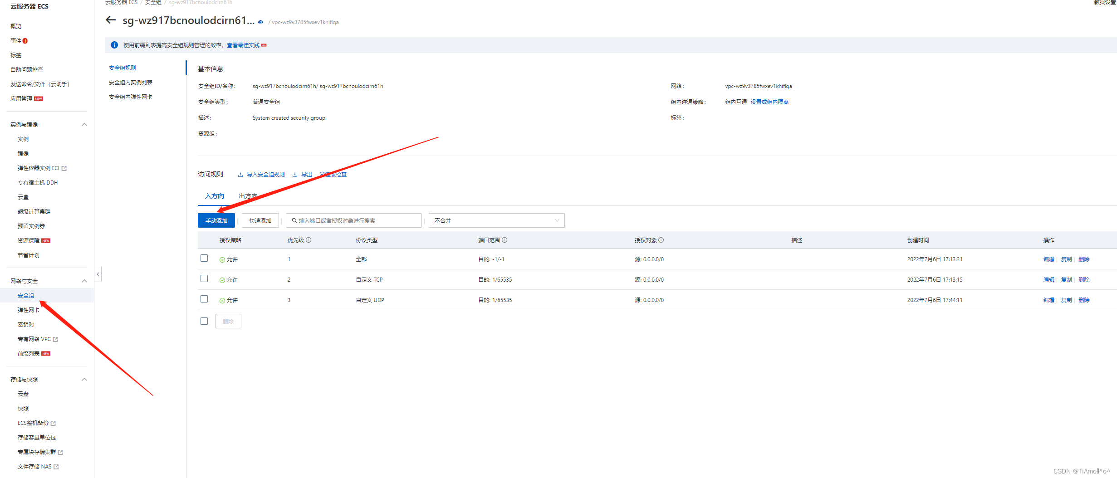Open 密钥对 in the sidebar
1117x478 pixels.
tap(26, 325)
